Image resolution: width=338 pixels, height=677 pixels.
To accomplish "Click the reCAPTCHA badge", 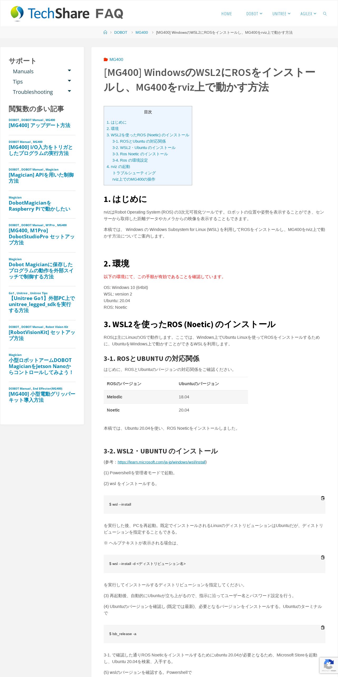I will 329,665.
